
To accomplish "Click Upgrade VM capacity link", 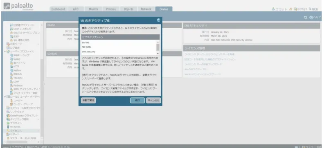I will point(202,74).
